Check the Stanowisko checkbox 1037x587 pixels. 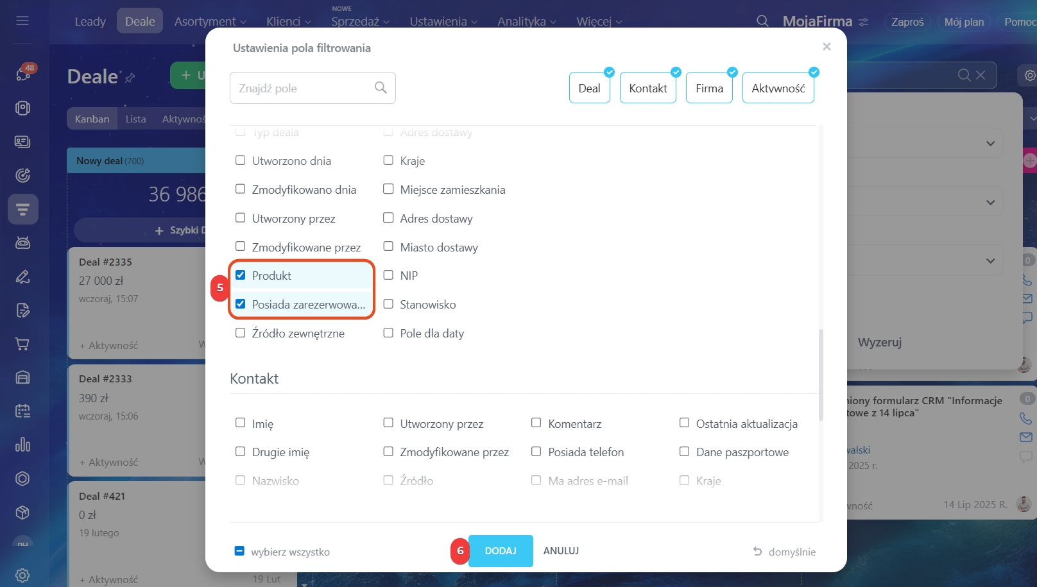pyautogui.click(x=388, y=304)
